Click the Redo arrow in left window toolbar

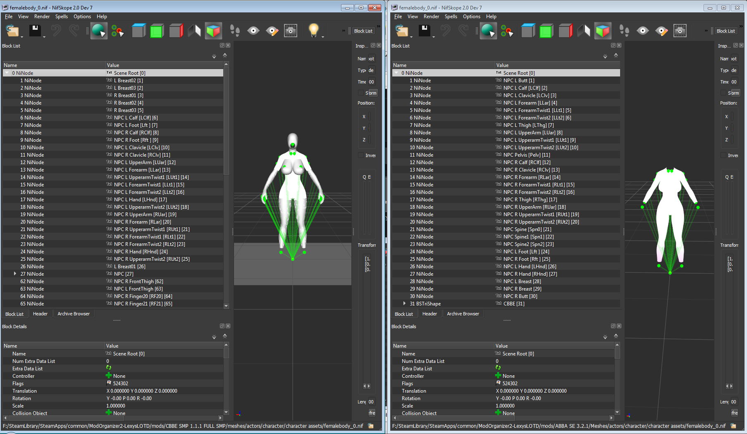(x=74, y=31)
